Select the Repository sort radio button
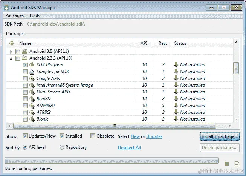246x176 pixels. tap(62, 147)
